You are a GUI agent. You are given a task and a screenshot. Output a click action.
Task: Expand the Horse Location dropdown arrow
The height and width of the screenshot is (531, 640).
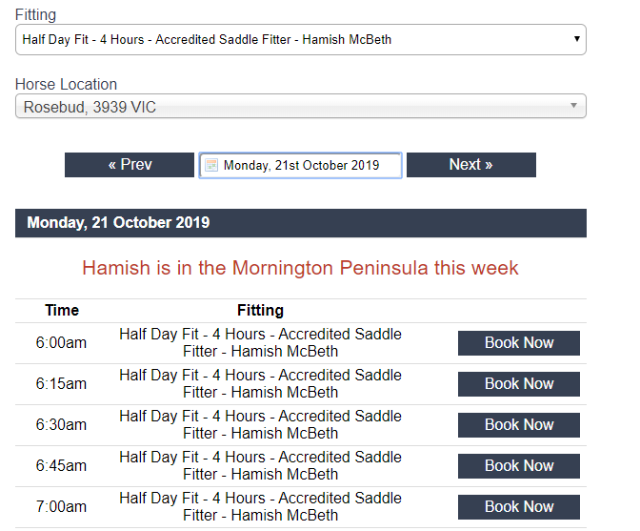[x=573, y=106]
